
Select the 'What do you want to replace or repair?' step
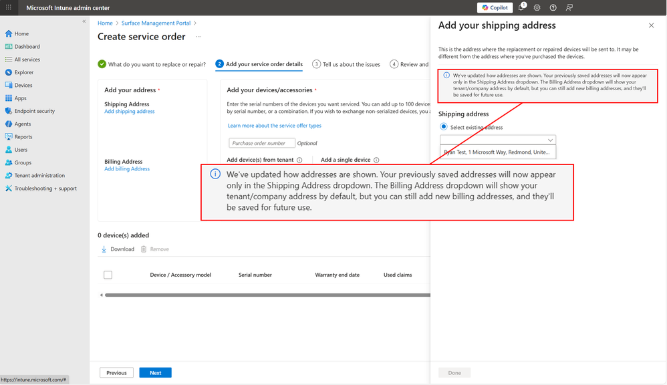[x=152, y=64]
